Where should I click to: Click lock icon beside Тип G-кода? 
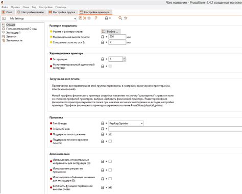(103, 123)
